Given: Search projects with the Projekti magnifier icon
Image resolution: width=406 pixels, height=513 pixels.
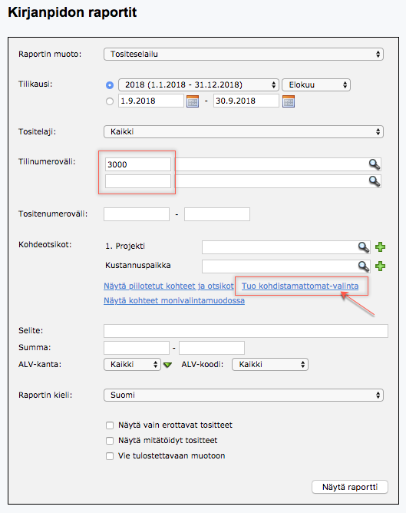Looking at the screenshot, I should pyautogui.click(x=364, y=247).
